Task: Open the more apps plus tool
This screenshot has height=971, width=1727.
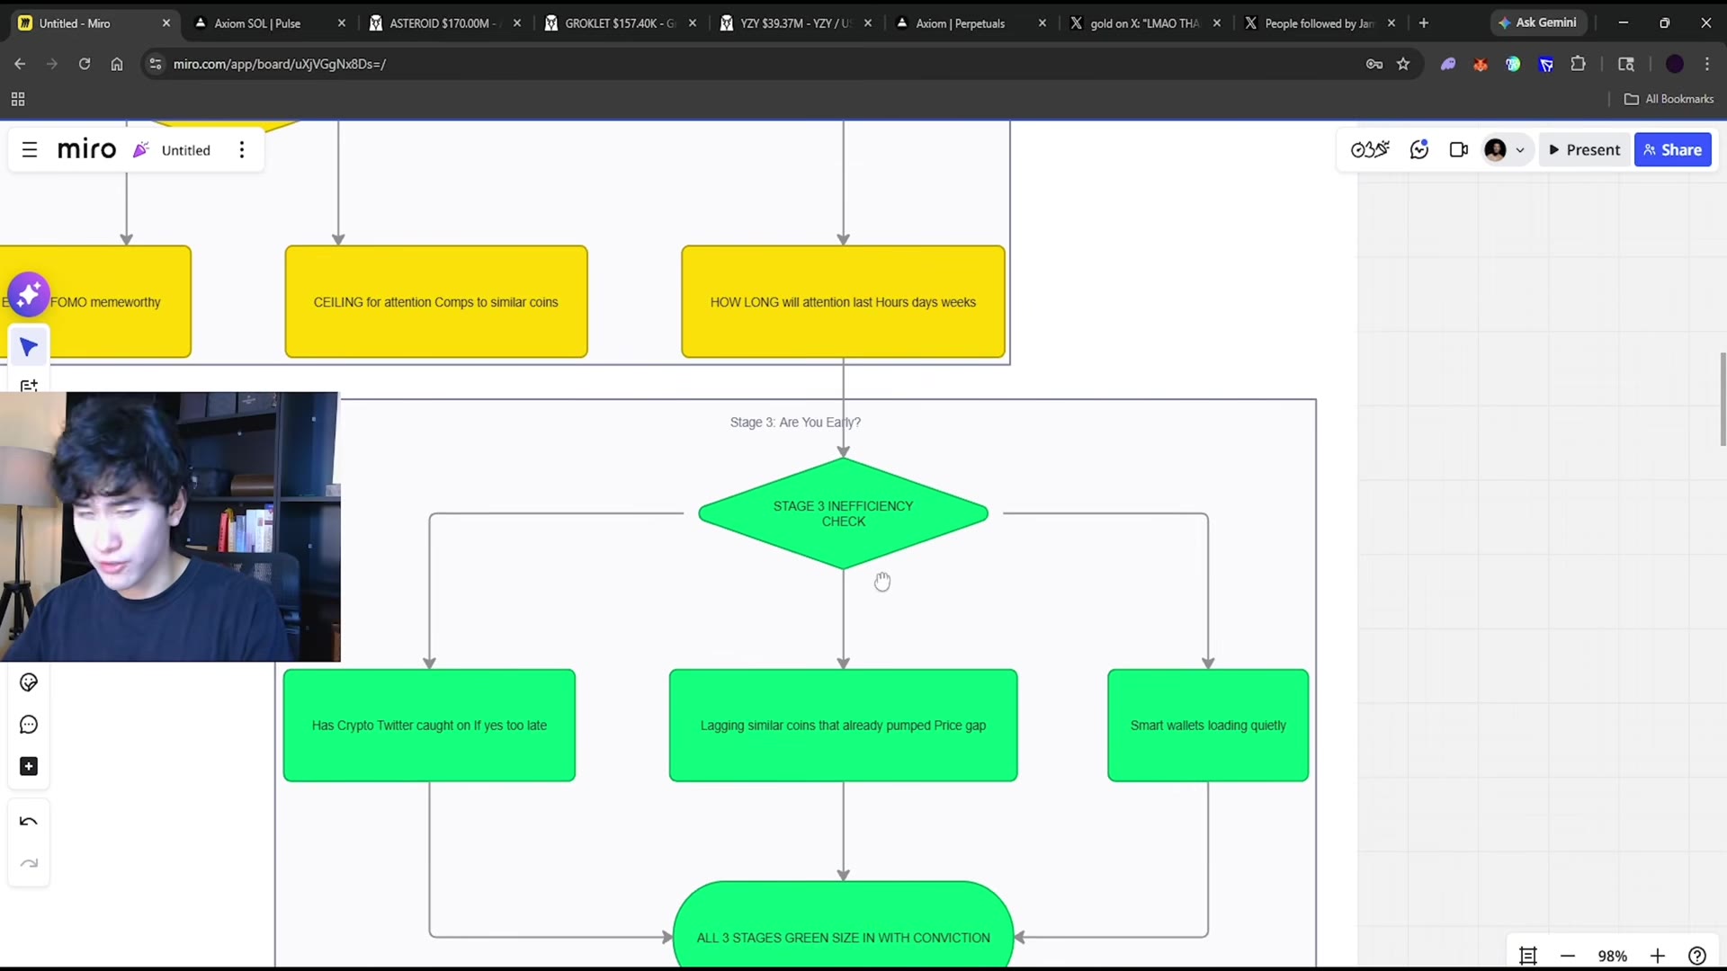Action: coord(29,767)
